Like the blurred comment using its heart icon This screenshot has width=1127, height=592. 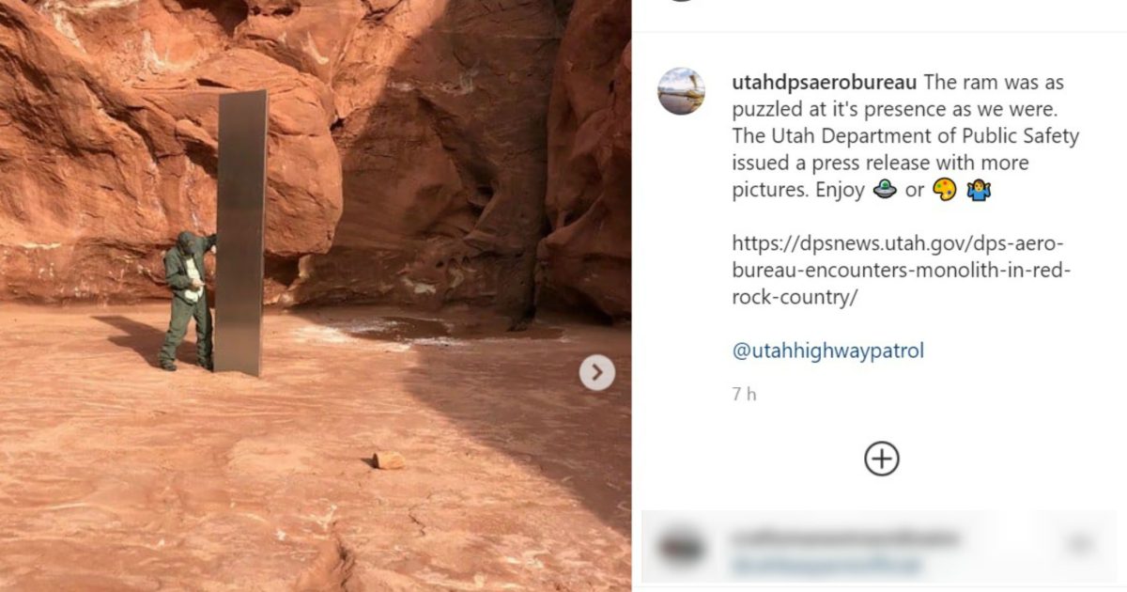point(1080,543)
